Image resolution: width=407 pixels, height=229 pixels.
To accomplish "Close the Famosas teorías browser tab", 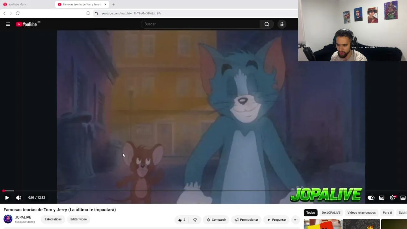I will 105,4.
